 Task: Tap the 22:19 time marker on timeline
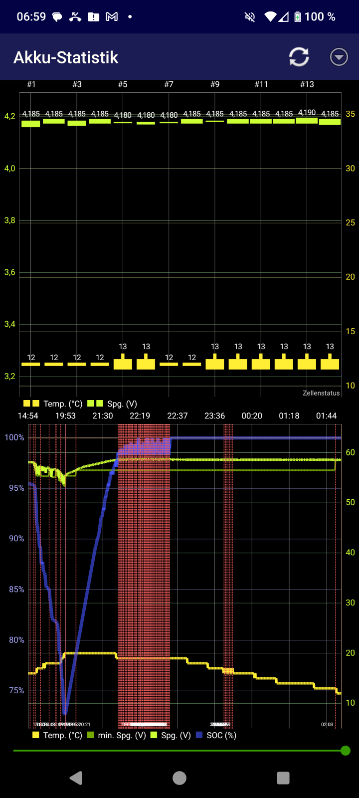point(140,415)
